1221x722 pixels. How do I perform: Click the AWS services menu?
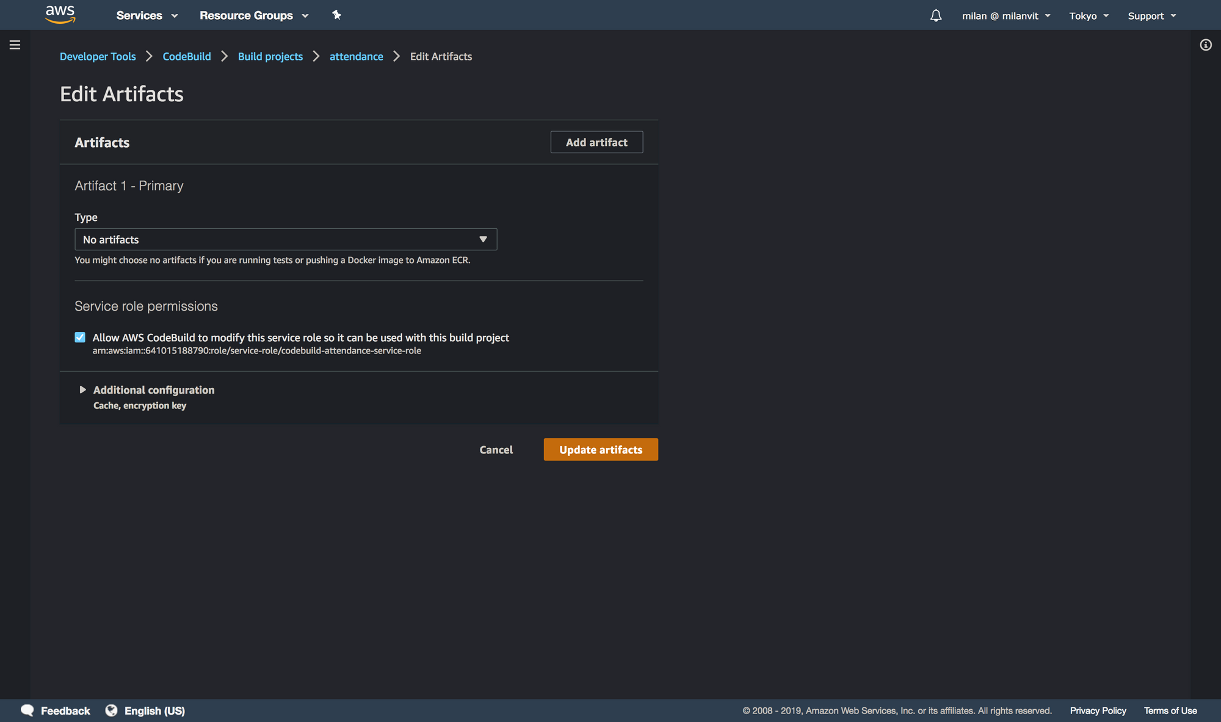146,15
